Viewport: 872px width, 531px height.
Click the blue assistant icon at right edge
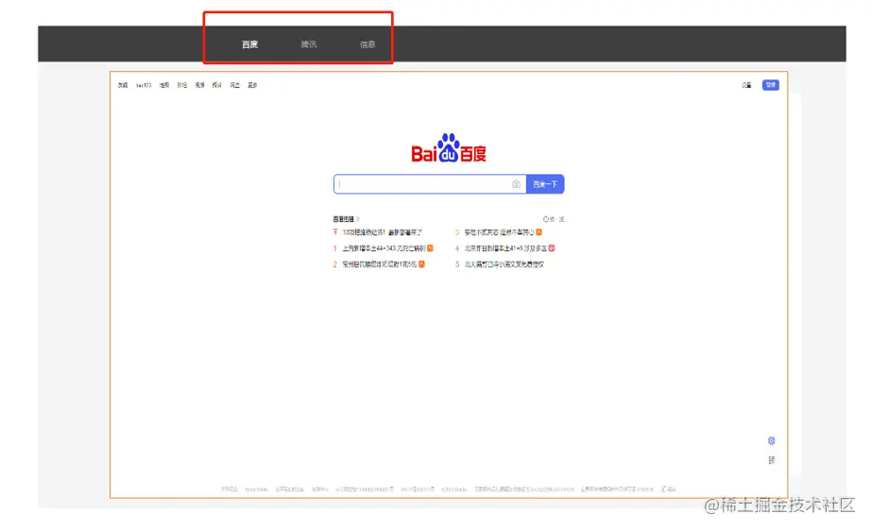point(771,441)
